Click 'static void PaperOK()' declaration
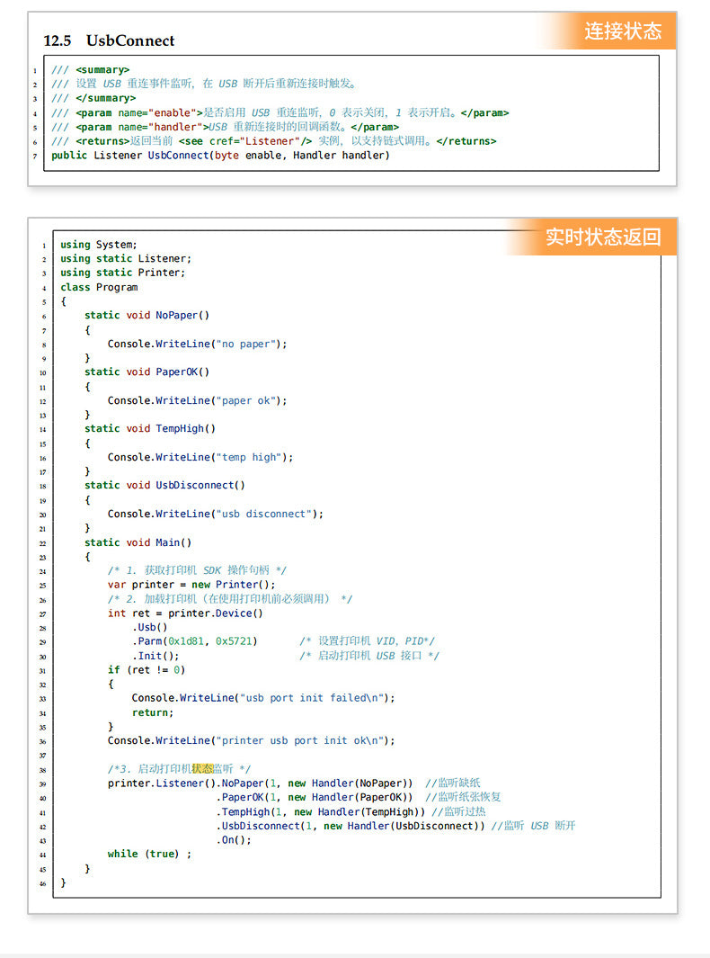710x958 pixels. coord(147,372)
